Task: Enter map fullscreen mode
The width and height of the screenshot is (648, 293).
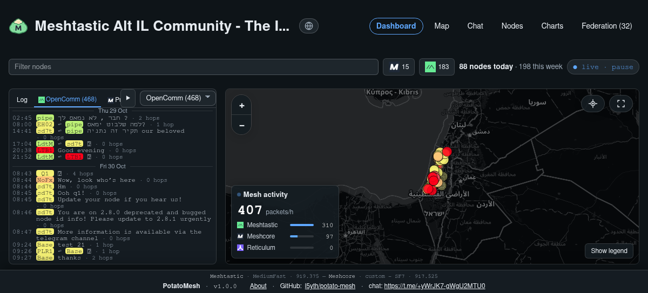Action: point(620,104)
